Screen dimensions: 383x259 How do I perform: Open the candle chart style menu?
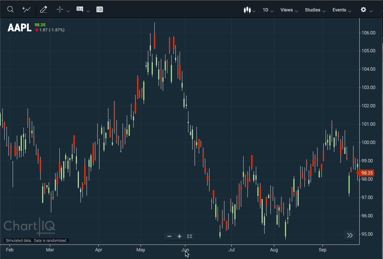click(247, 10)
